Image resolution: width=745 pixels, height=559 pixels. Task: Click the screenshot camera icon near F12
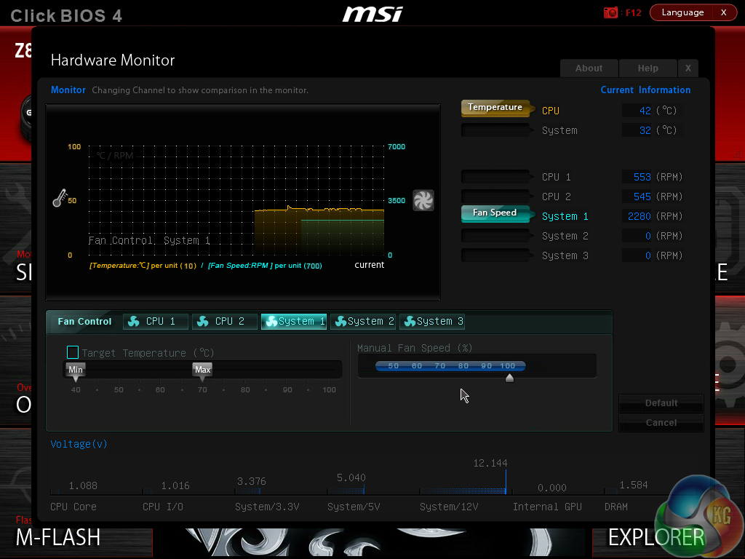coord(610,12)
